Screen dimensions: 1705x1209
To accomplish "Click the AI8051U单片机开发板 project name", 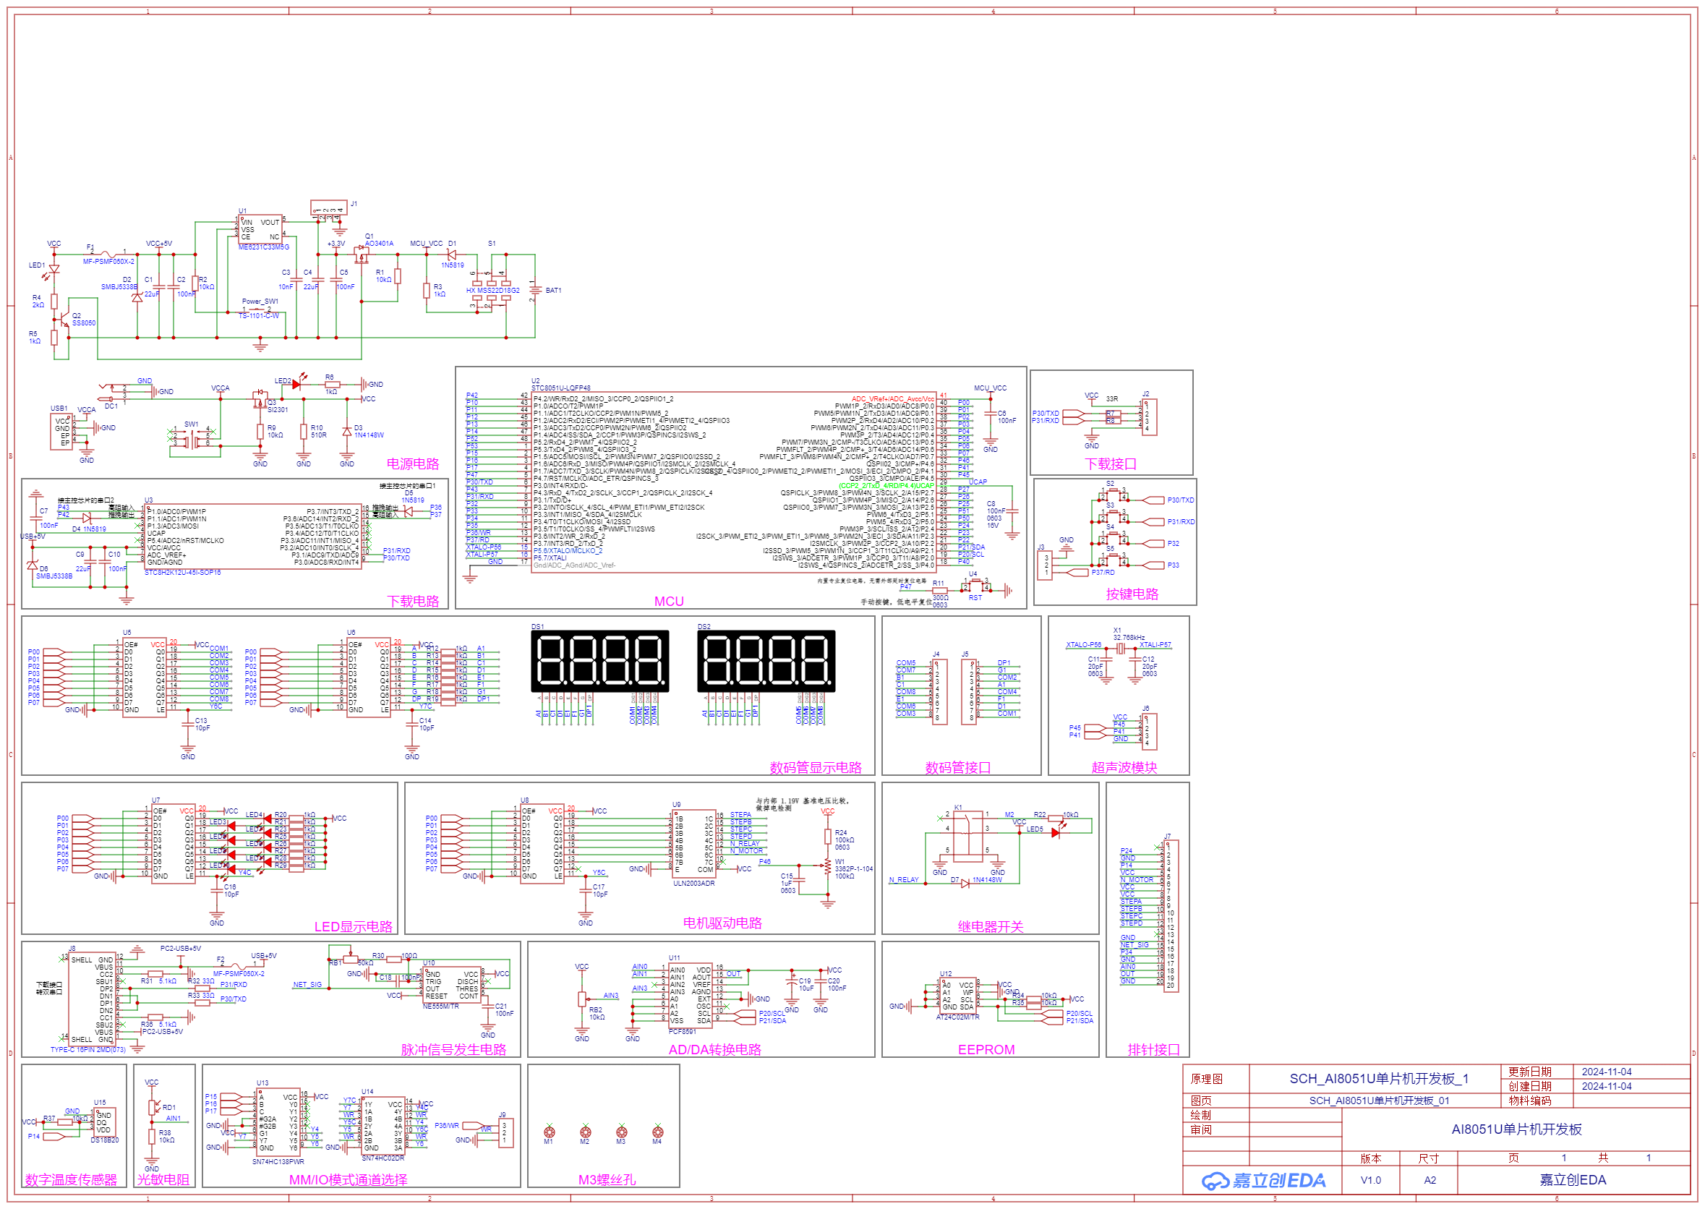I will (x=1516, y=1129).
